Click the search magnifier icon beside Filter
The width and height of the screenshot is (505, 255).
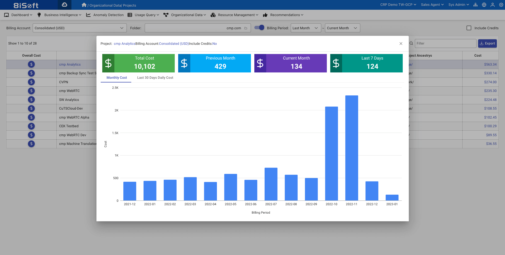[x=411, y=43]
